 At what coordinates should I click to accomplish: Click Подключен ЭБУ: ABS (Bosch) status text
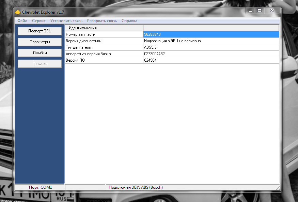[136, 187]
